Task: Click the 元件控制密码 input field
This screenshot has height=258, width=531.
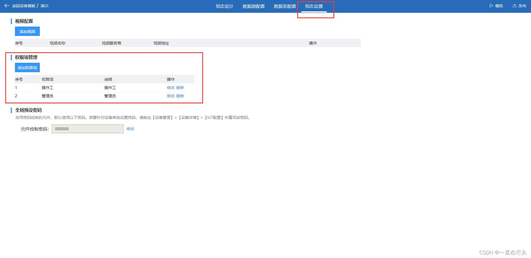Action: [87, 129]
